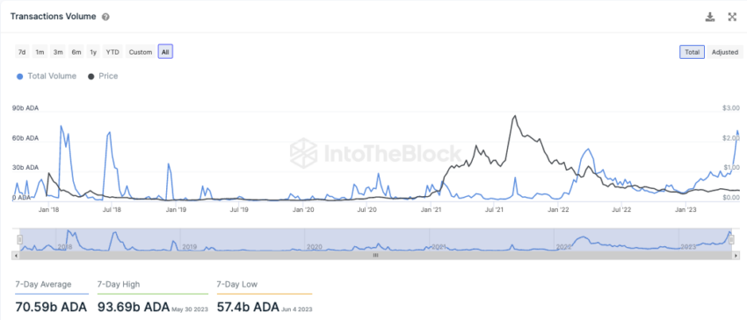The width and height of the screenshot is (747, 320).
Task: Select the 7d time range
Action: point(22,52)
